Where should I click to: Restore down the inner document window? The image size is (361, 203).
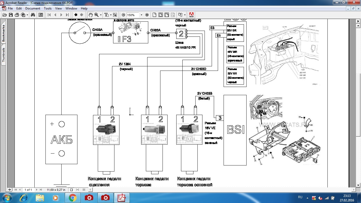tap(353, 8)
